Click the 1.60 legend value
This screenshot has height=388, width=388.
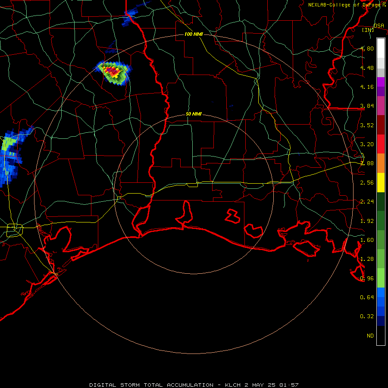click(x=367, y=240)
